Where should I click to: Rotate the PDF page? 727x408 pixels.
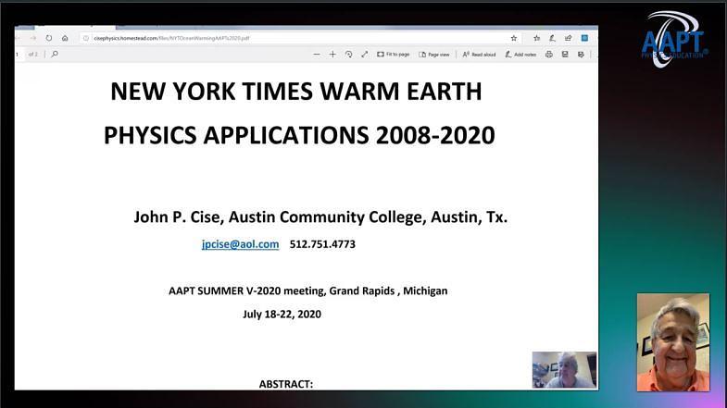coord(348,55)
